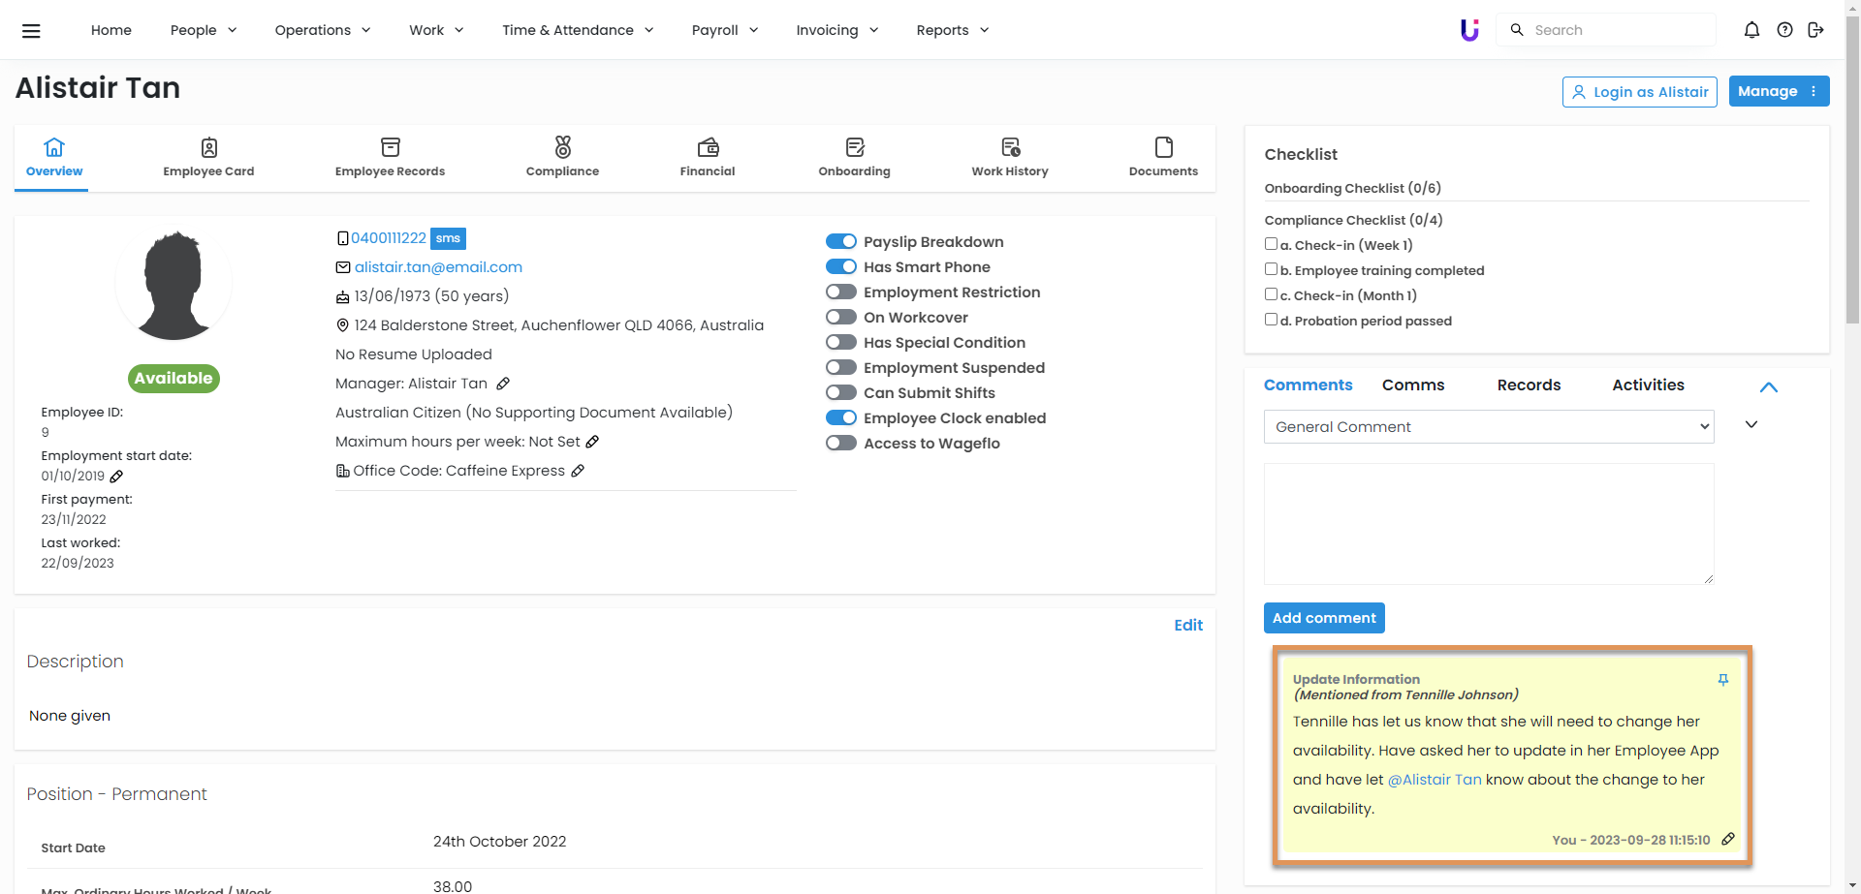This screenshot has height=894, width=1861.
Task: Enable On Workcover switch
Action: pyautogui.click(x=841, y=318)
